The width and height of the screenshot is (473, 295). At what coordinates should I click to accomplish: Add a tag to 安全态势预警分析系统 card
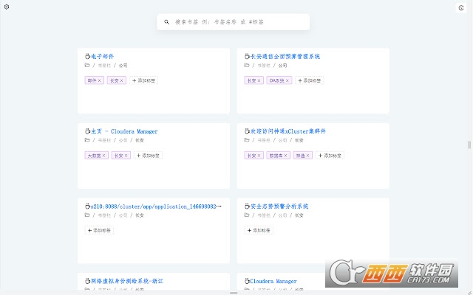tap(259, 230)
